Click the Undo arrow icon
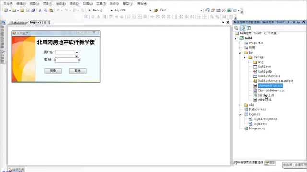This screenshot has height=172, width=307. click(x=58, y=10)
